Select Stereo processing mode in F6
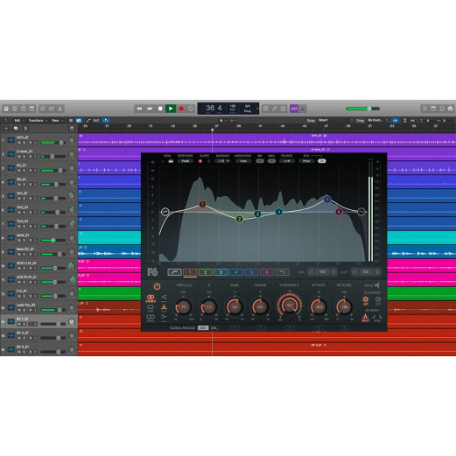 151,298
